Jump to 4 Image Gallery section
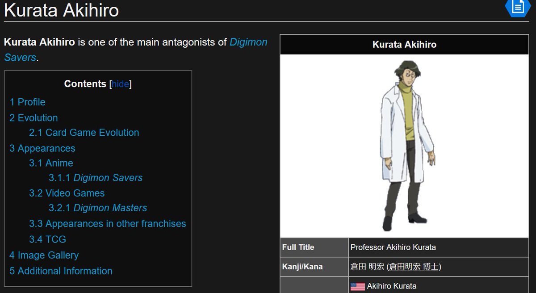This screenshot has height=293, width=536. 44,255
